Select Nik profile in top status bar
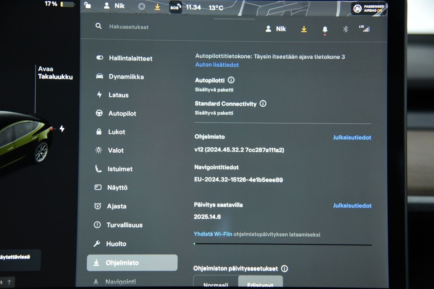434x289 pixels. click(114, 6)
